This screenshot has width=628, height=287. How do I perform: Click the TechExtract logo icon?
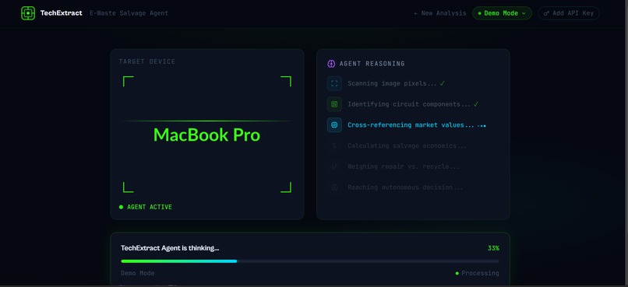(x=28, y=13)
